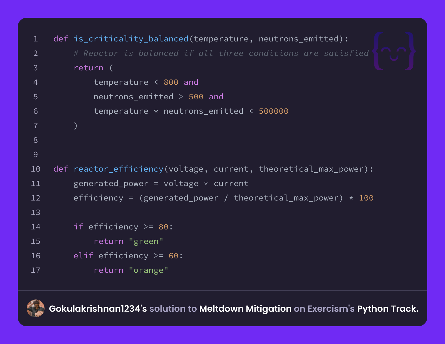Click line number 10 in the gutter
This screenshot has width=445, height=344.
pyautogui.click(x=36, y=169)
